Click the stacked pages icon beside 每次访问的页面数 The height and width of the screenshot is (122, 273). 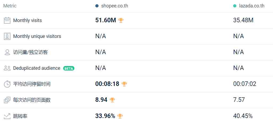[x=7, y=100]
